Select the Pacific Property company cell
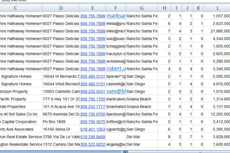 (21, 99)
